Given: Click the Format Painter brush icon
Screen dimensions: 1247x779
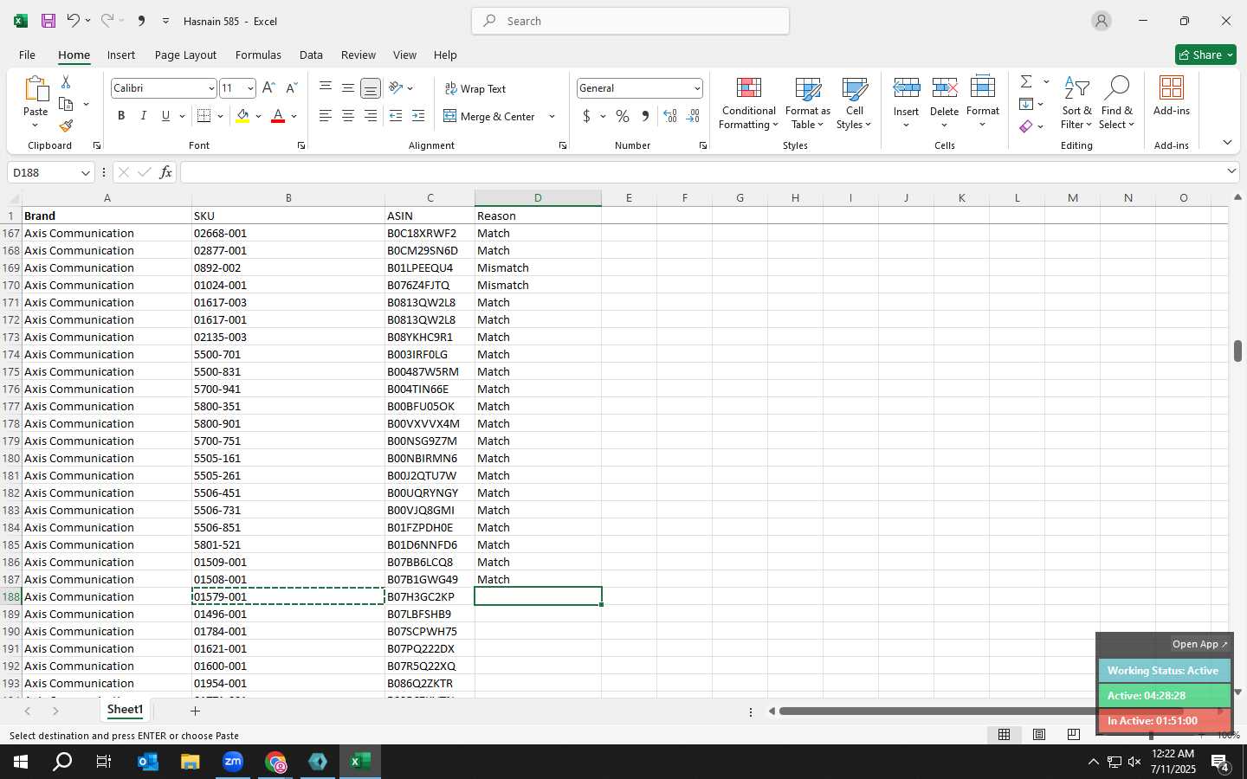Looking at the screenshot, I should coord(66,126).
